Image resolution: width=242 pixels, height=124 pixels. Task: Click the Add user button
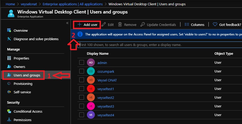pos(87,25)
